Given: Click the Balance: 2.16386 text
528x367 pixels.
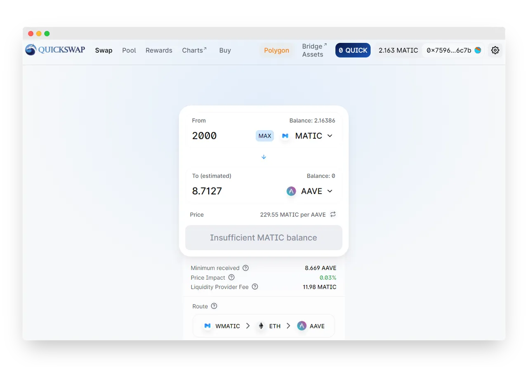Looking at the screenshot, I should click(x=312, y=121).
